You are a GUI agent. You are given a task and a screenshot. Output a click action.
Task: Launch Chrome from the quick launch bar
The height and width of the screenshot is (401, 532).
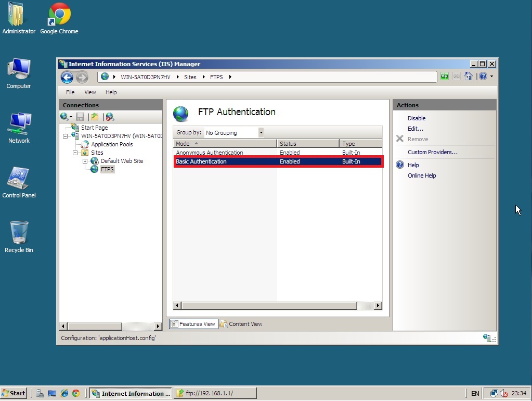coord(76,394)
